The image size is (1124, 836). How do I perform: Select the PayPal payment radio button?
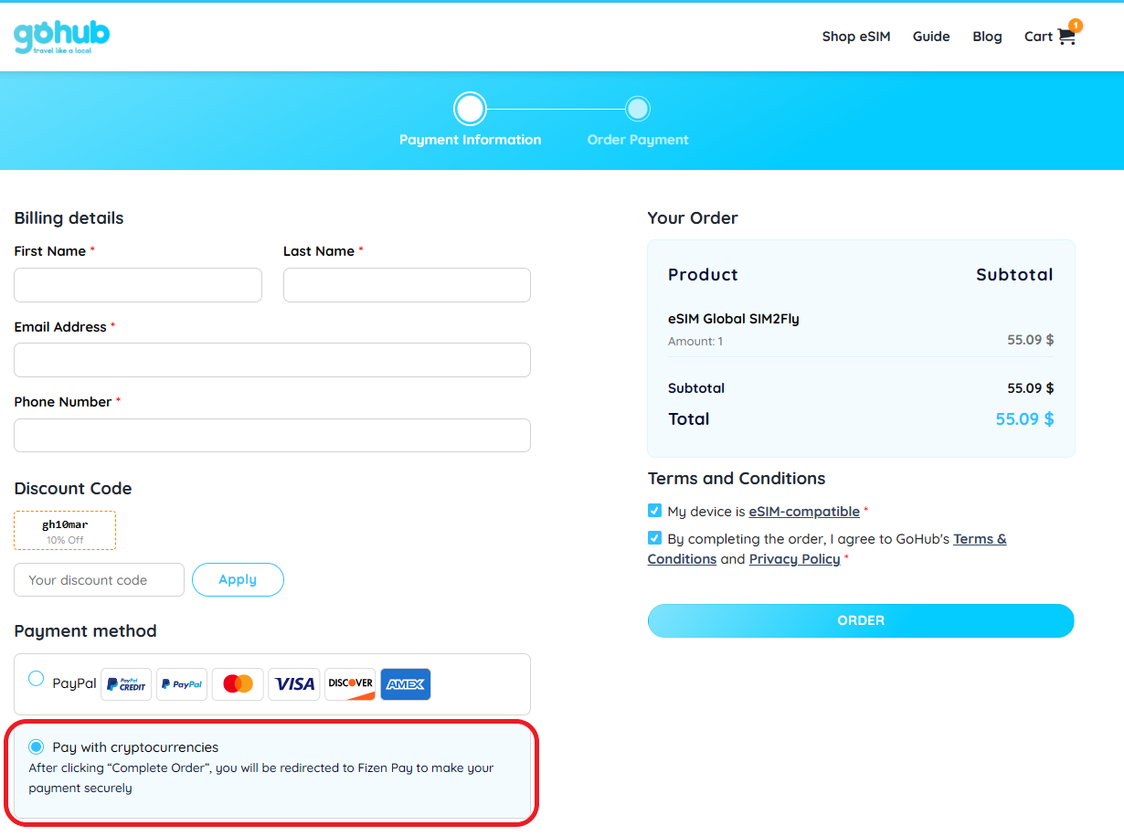point(36,679)
